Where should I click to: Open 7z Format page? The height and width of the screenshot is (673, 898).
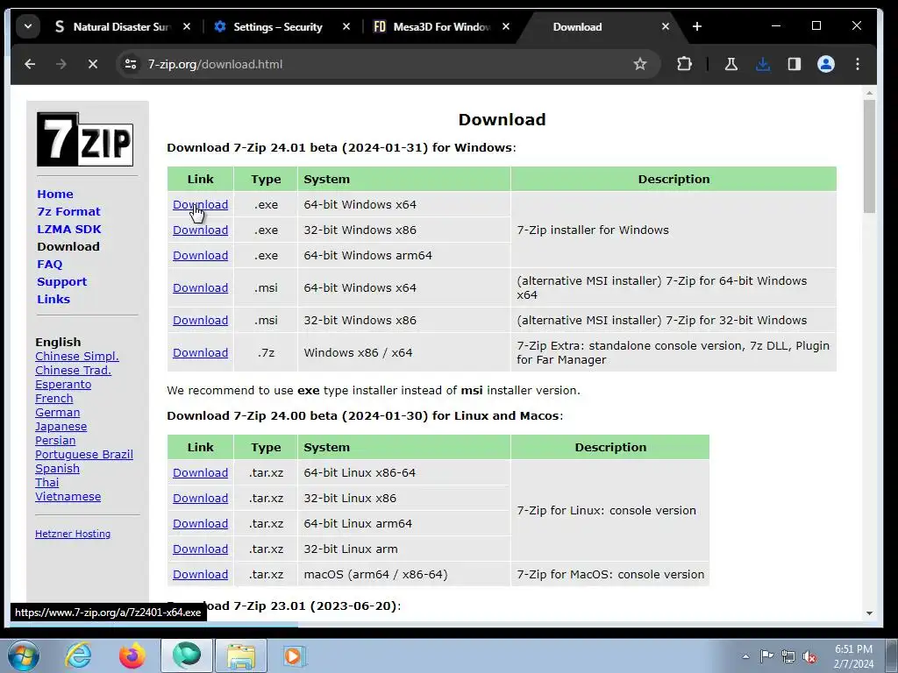[68, 212]
